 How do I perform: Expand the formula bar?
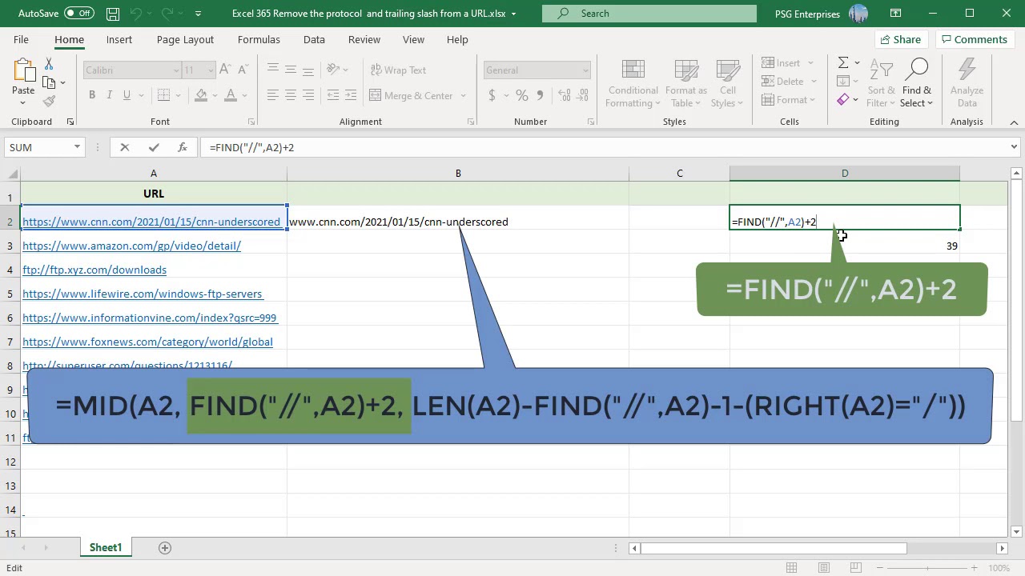pyautogui.click(x=1014, y=147)
